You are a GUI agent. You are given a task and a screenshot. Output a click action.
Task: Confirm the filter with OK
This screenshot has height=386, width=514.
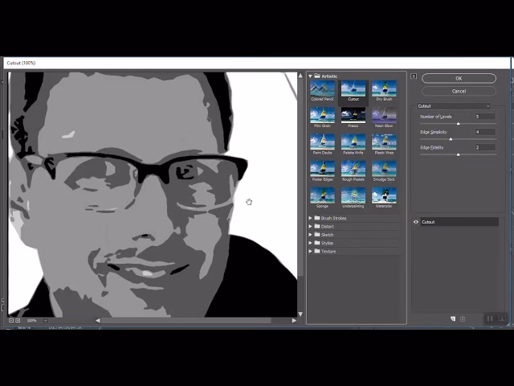tap(459, 79)
